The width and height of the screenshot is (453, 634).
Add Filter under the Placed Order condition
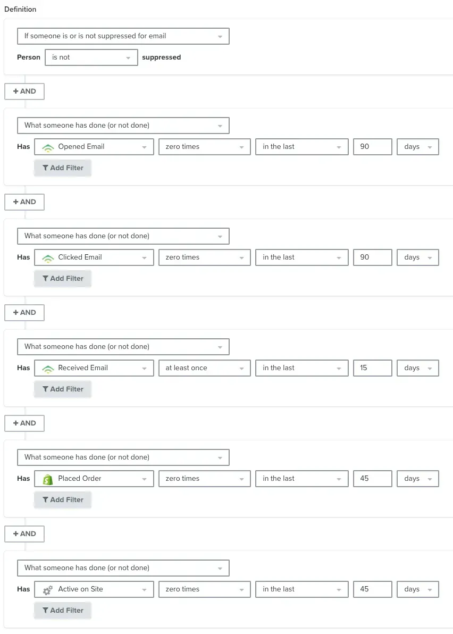point(63,500)
